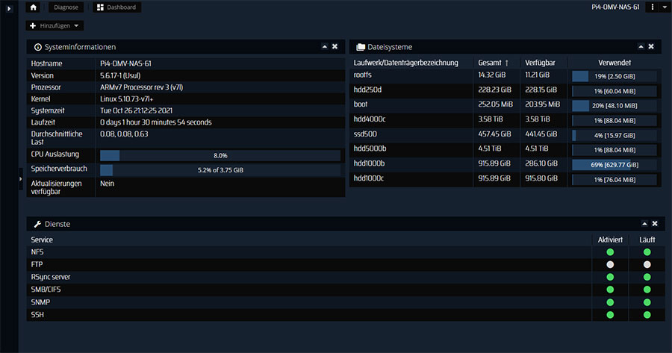Screen dimensions: 672x353
Task: Sort by the Gesamt column header
Action: (492, 63)
